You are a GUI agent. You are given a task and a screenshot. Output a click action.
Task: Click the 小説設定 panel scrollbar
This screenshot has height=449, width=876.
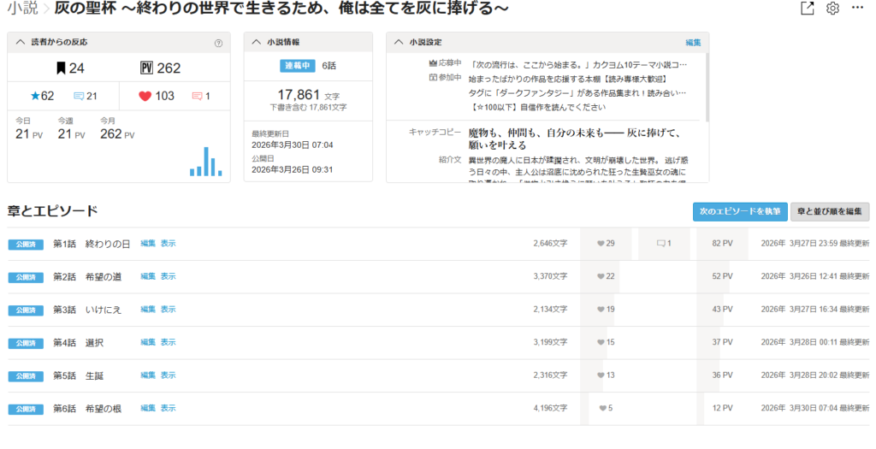(x=707, y=86)
